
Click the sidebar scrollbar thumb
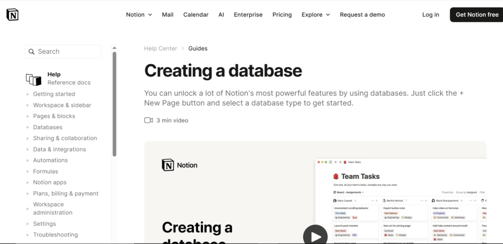click(114, 104)
